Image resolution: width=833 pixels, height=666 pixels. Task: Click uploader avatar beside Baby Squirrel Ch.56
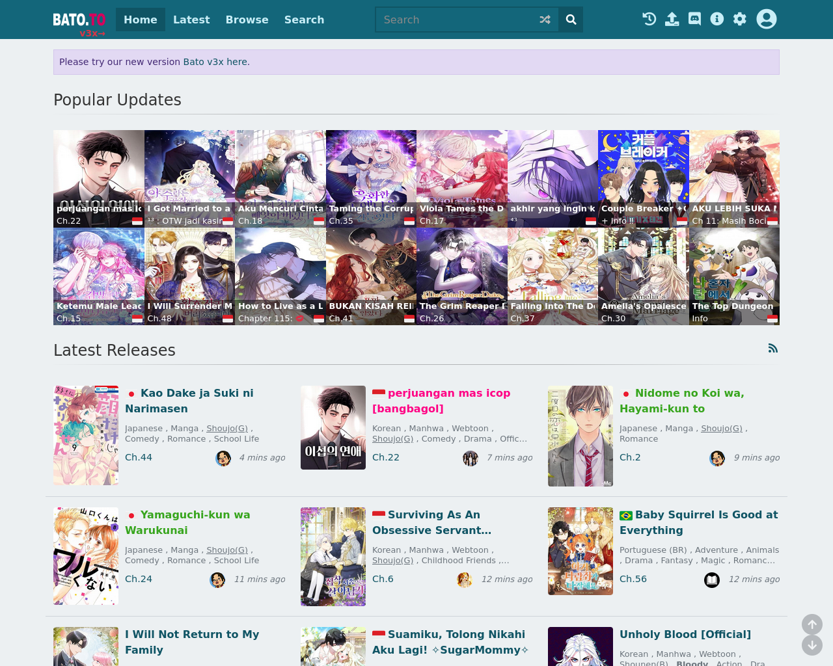[712, 579]
